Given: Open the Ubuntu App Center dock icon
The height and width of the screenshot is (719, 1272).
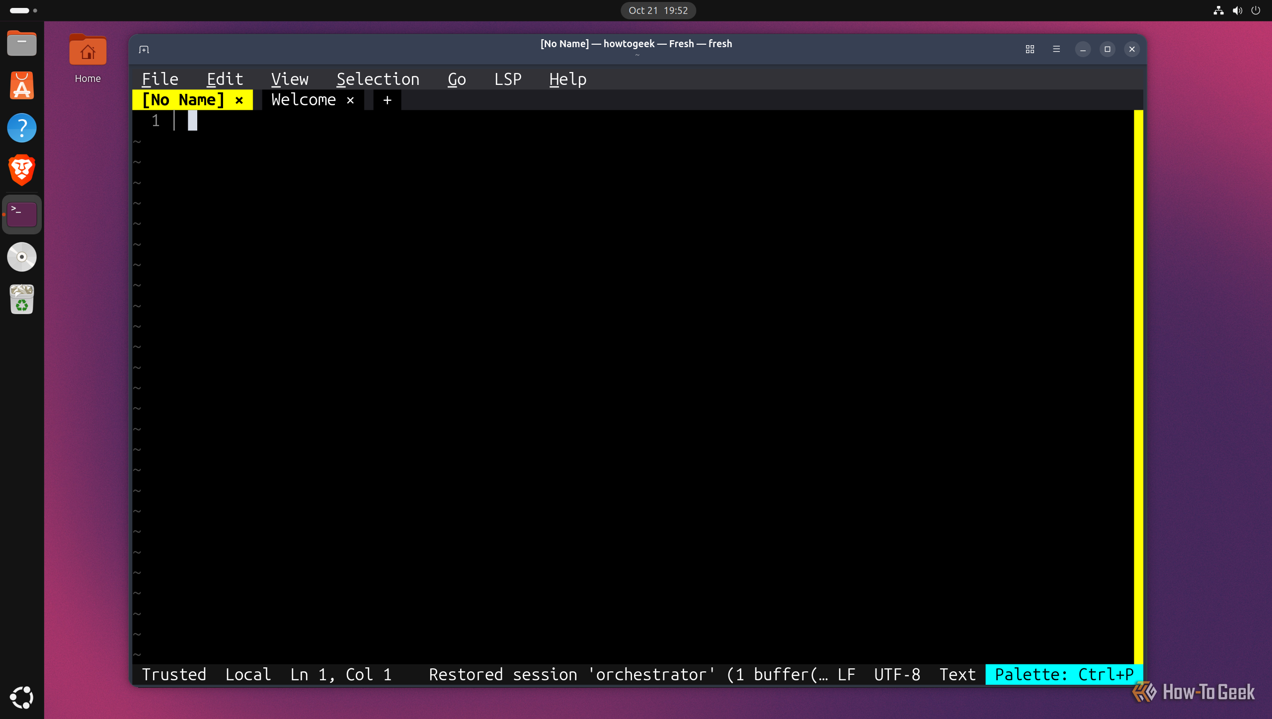Looking at the screenshot, I should pyautogui.click(x=22, y=85).
